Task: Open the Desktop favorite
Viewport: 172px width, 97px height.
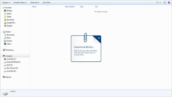Action: [x=9, y=11]
